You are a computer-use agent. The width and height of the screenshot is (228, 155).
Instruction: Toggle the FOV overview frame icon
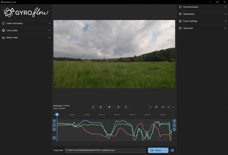pyautogui.click(x=150, y=107)
